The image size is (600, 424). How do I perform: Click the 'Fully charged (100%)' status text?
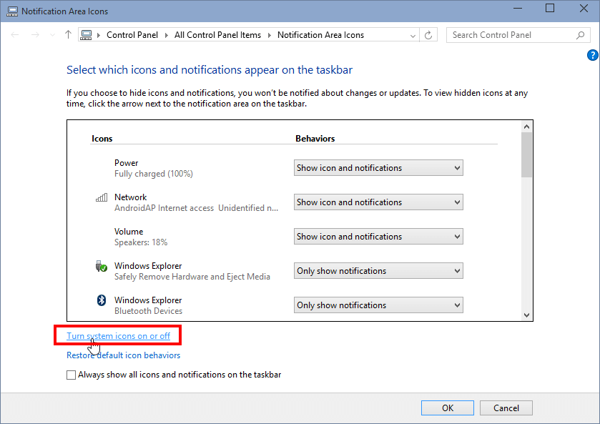coord(154,174)
